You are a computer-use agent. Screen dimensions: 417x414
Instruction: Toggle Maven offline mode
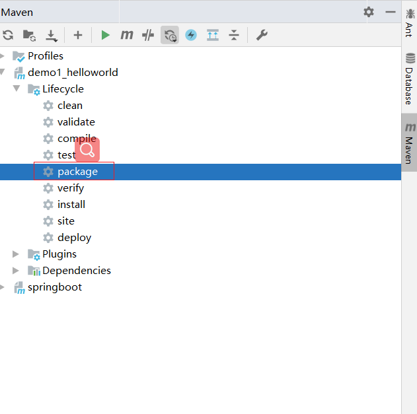tap(148, 35)
